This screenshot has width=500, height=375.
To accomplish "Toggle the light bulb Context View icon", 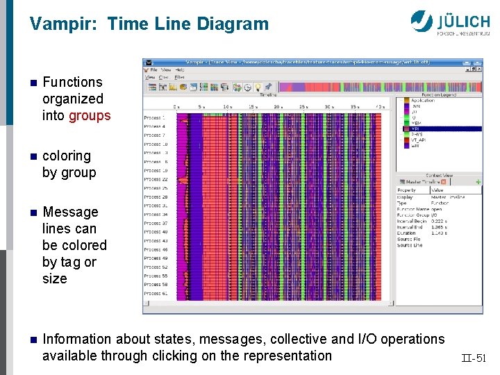I will pos(258,87).
